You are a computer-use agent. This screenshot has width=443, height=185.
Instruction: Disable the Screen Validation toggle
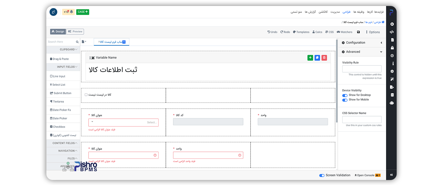tap(322, 175)
